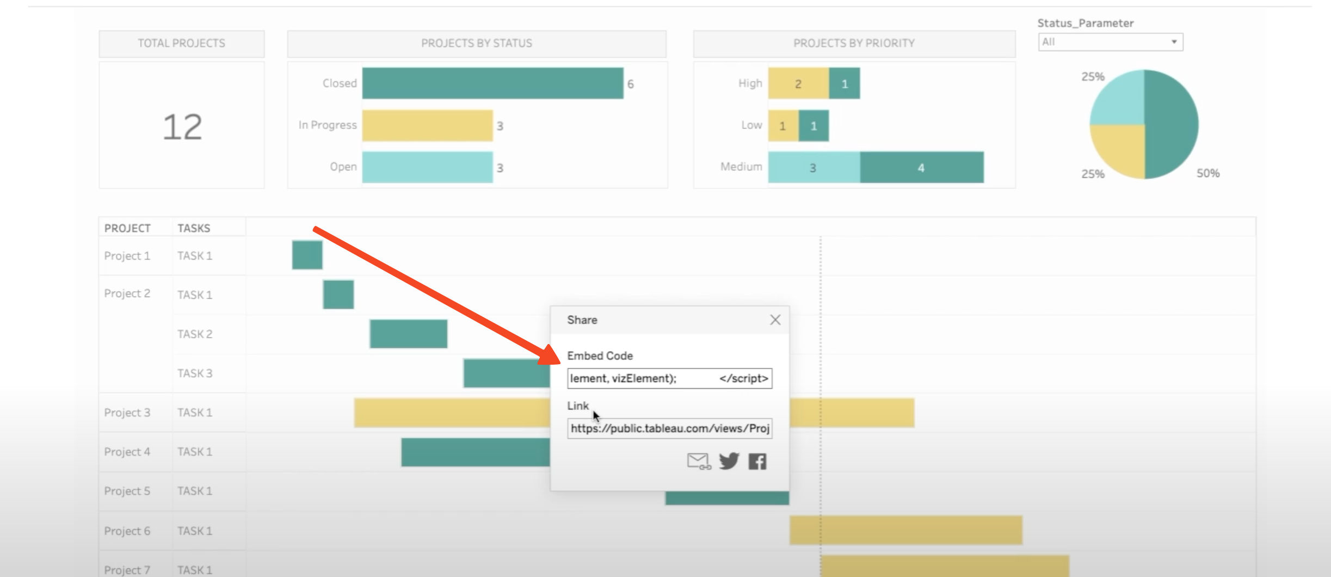Click the Low priority yellow segment
Image resolution: width=1331 pixels, height=577 pixels.
[784, 126]
